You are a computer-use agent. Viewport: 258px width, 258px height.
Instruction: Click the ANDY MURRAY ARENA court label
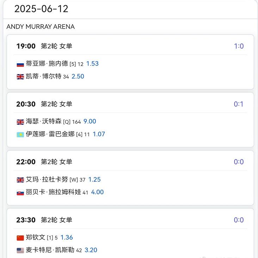[x=41, y=27]
